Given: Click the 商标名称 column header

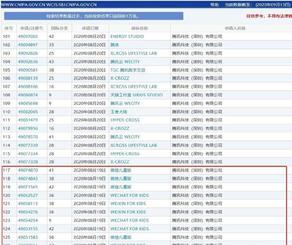Looking at the screenshot, I should click(x=140, y=28).
